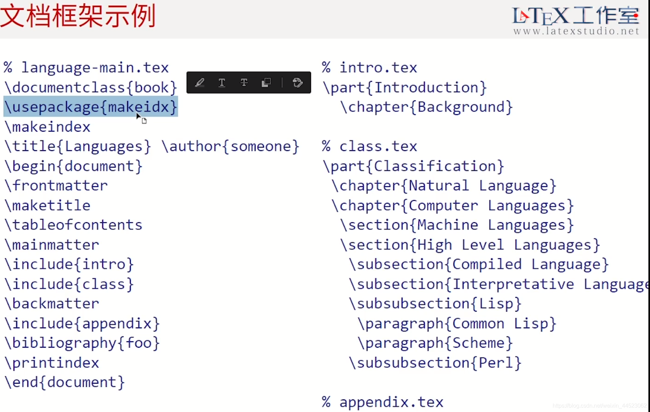Click the \bibliography{foo} line

(82, 343)
